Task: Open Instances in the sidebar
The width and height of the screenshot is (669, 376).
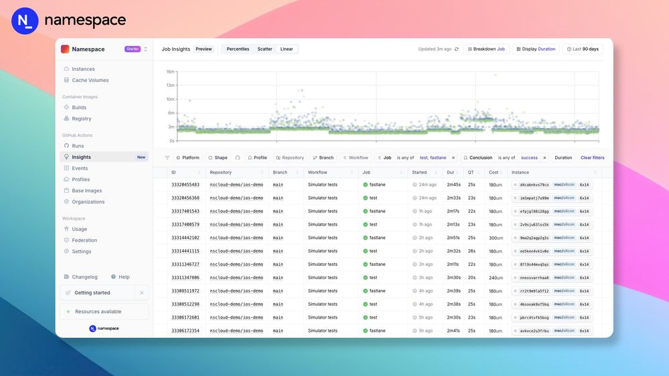Action: pos(83,69)
